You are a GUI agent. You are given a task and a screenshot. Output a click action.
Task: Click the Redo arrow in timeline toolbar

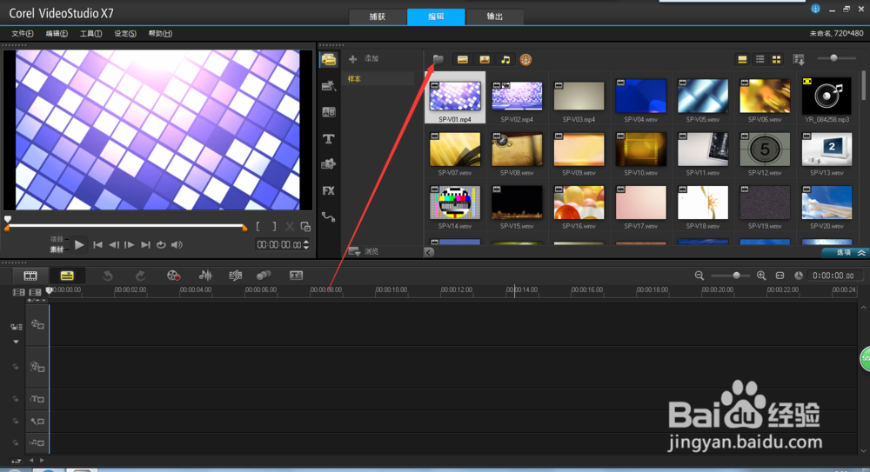[x=141, y=276]
